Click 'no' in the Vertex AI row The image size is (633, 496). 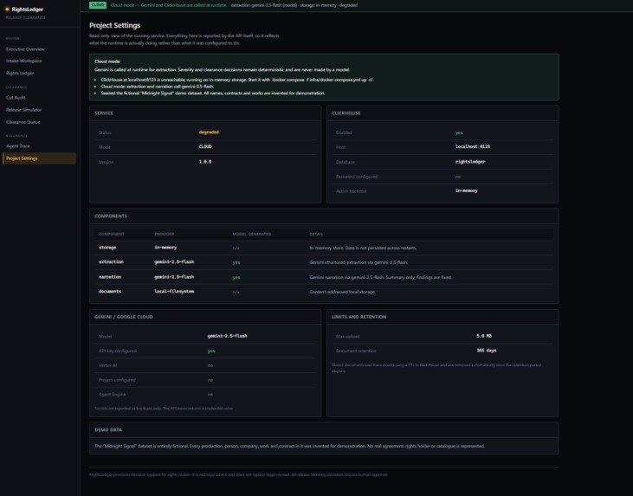click(210, 365)
